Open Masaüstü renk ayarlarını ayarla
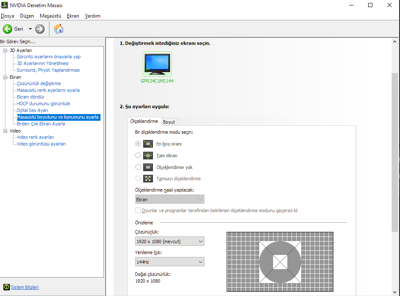 click(x=48, y=90)
